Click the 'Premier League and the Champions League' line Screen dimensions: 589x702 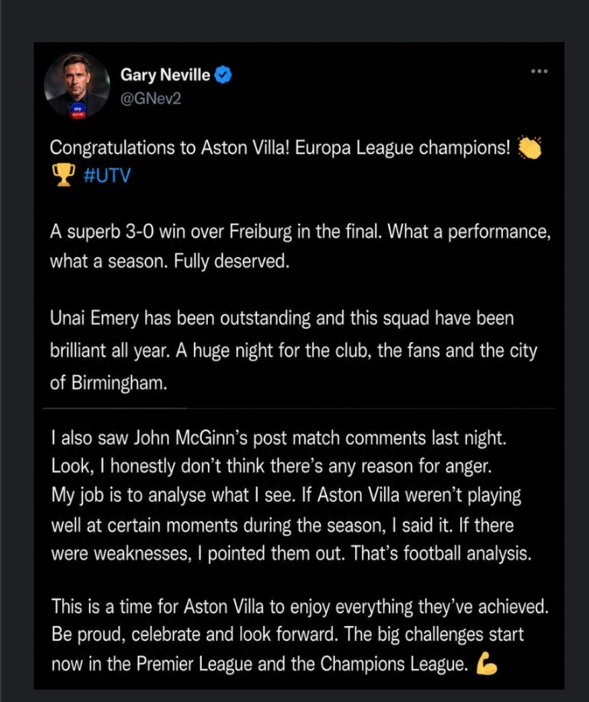[260, 664]
